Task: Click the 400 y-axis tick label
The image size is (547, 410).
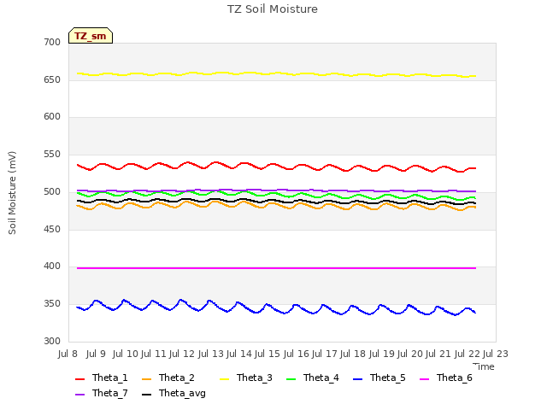Action: [52, 266]
